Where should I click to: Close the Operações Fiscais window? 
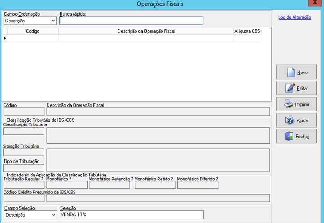coord(315,4)
